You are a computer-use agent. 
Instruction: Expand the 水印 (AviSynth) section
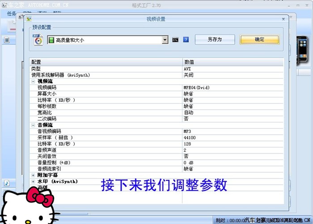(33, 182)
